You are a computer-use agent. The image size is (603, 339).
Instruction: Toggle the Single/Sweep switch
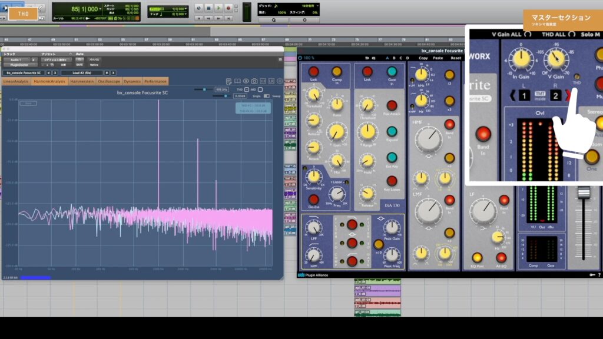(x=267, y=96)
